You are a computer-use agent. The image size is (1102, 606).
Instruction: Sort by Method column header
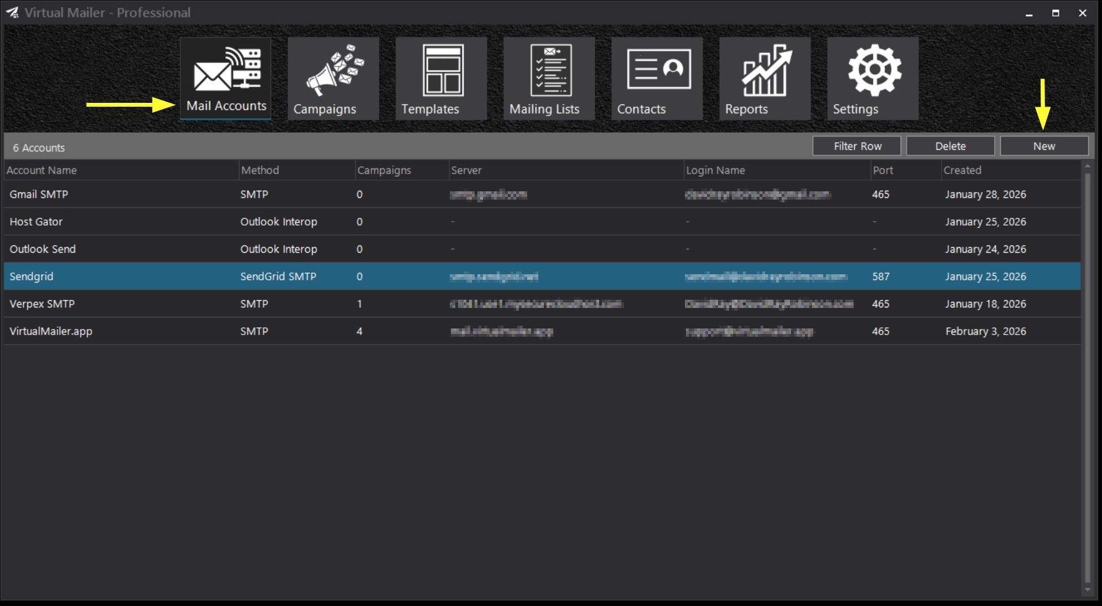(297, 170)
